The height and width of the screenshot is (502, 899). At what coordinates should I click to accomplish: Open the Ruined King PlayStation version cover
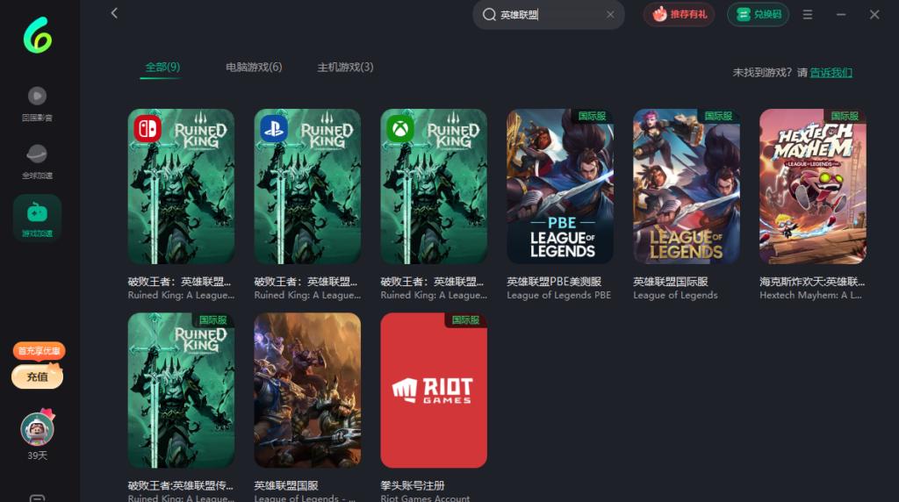point(307,186)
